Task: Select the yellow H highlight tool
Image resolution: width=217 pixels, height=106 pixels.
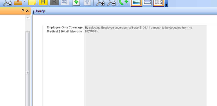Action: click(x=43, y=3)
